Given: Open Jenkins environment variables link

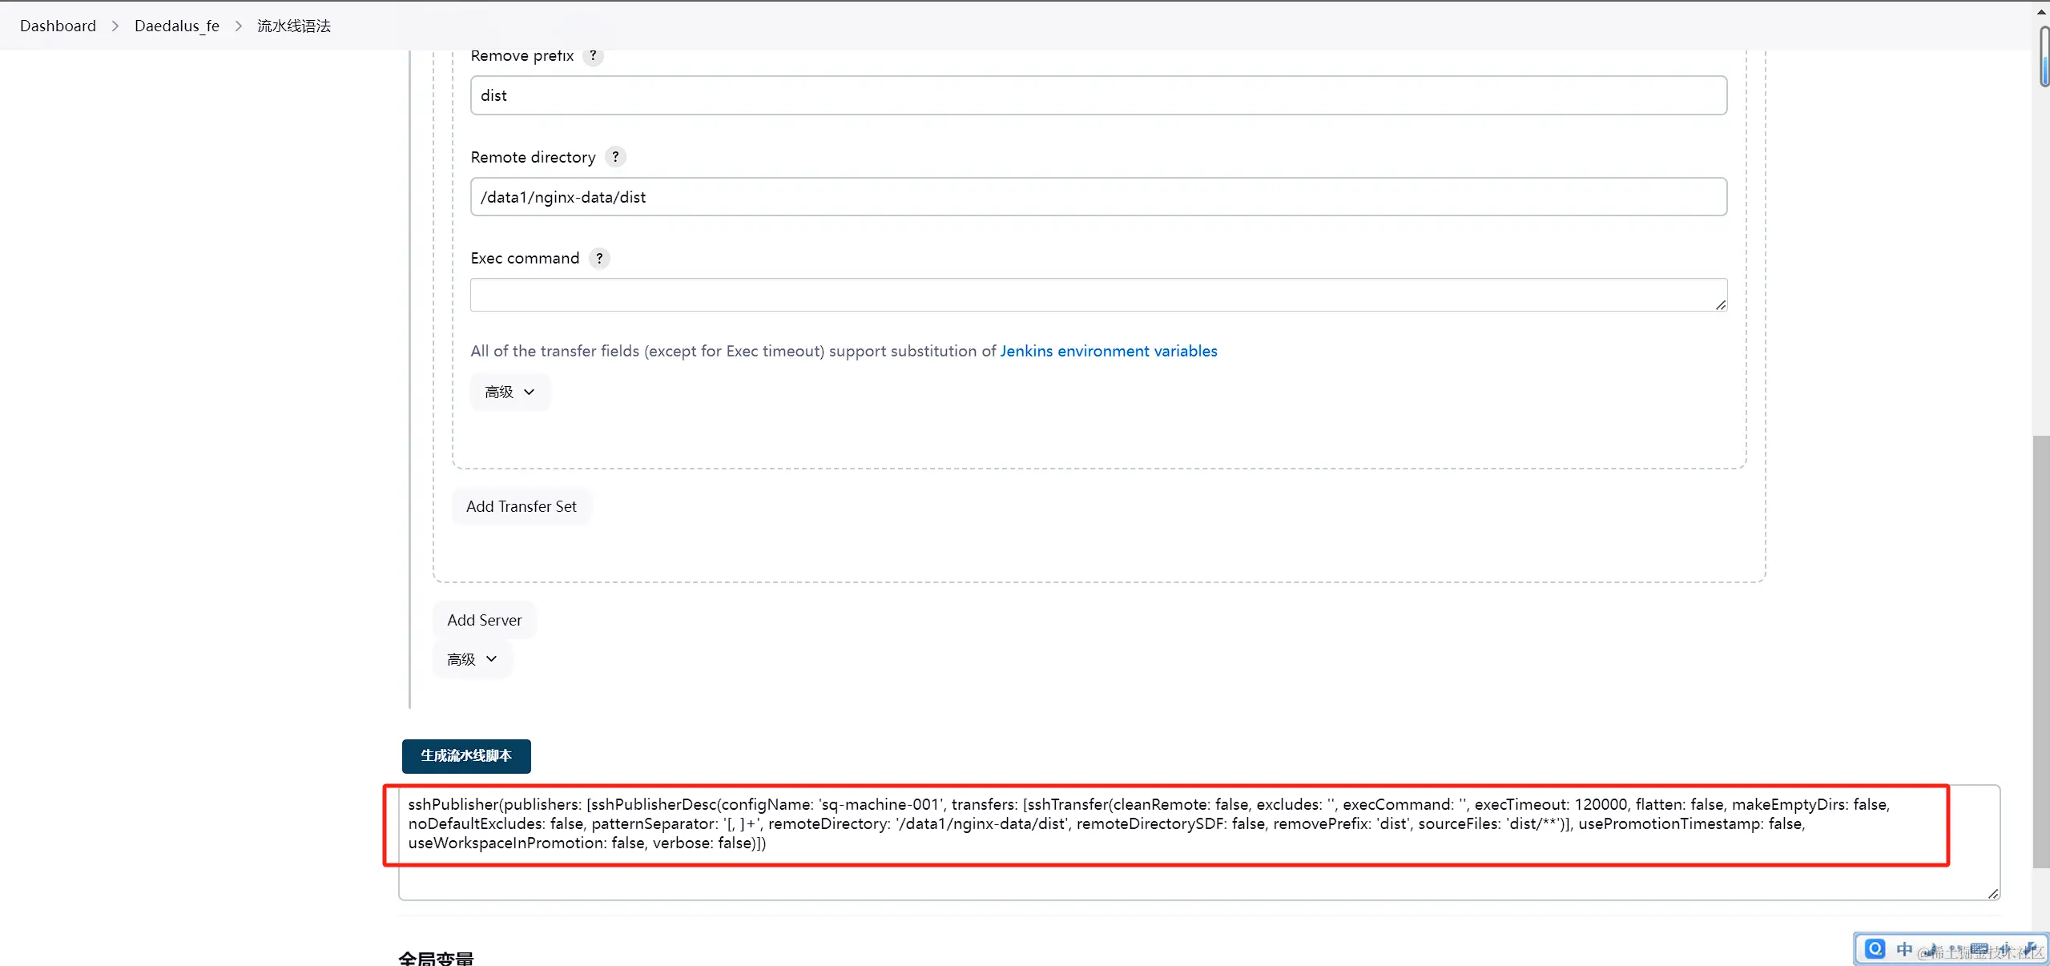Looking at the screenshot, I should click(1108, 351).
